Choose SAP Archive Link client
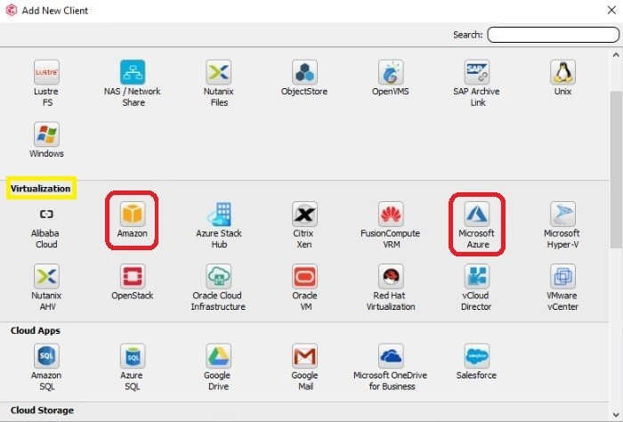This screenshot has width=623, height=422. 477,72
